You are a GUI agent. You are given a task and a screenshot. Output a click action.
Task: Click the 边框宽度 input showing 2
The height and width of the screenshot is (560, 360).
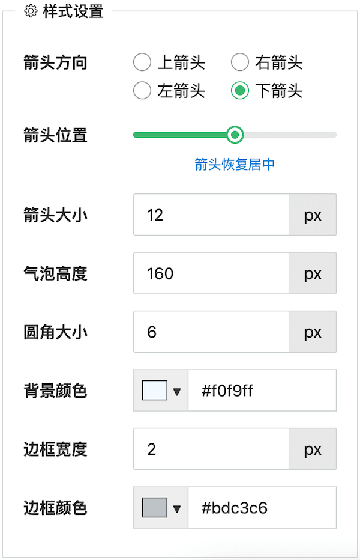tap(210, 449)
